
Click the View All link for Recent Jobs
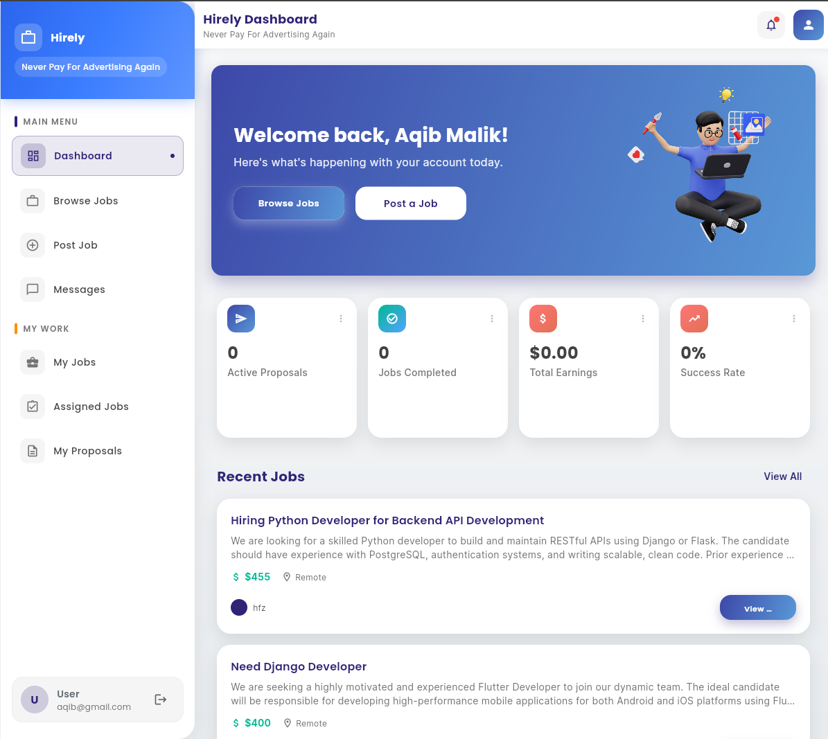coord(782,477)
